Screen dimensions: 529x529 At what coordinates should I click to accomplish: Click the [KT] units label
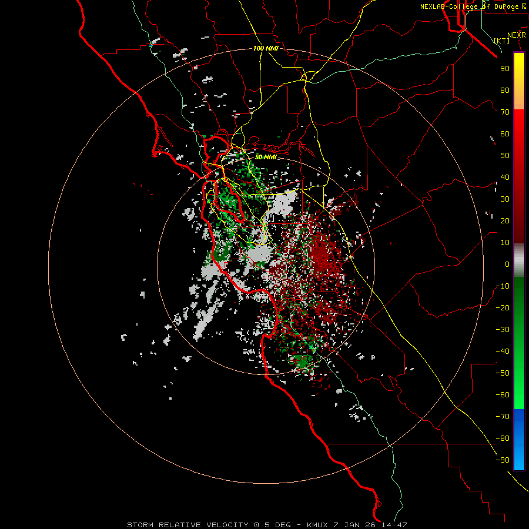[x=502, y=41]
